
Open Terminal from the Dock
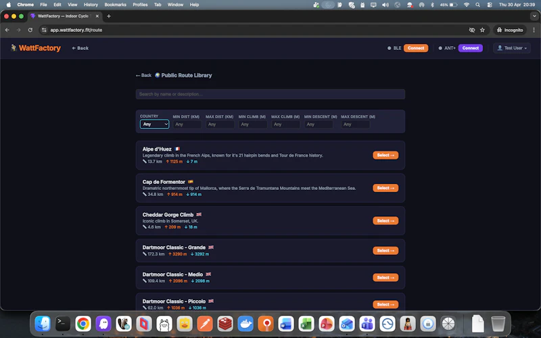(x=63, y=324)
